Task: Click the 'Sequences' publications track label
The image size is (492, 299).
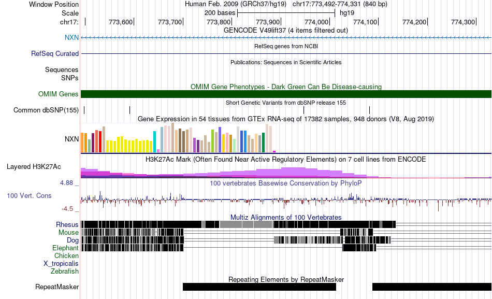Action: click(62, 70)
